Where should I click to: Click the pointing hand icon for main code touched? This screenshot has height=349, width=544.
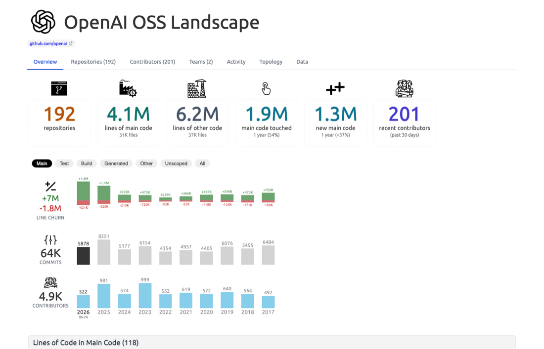(266, 89)
